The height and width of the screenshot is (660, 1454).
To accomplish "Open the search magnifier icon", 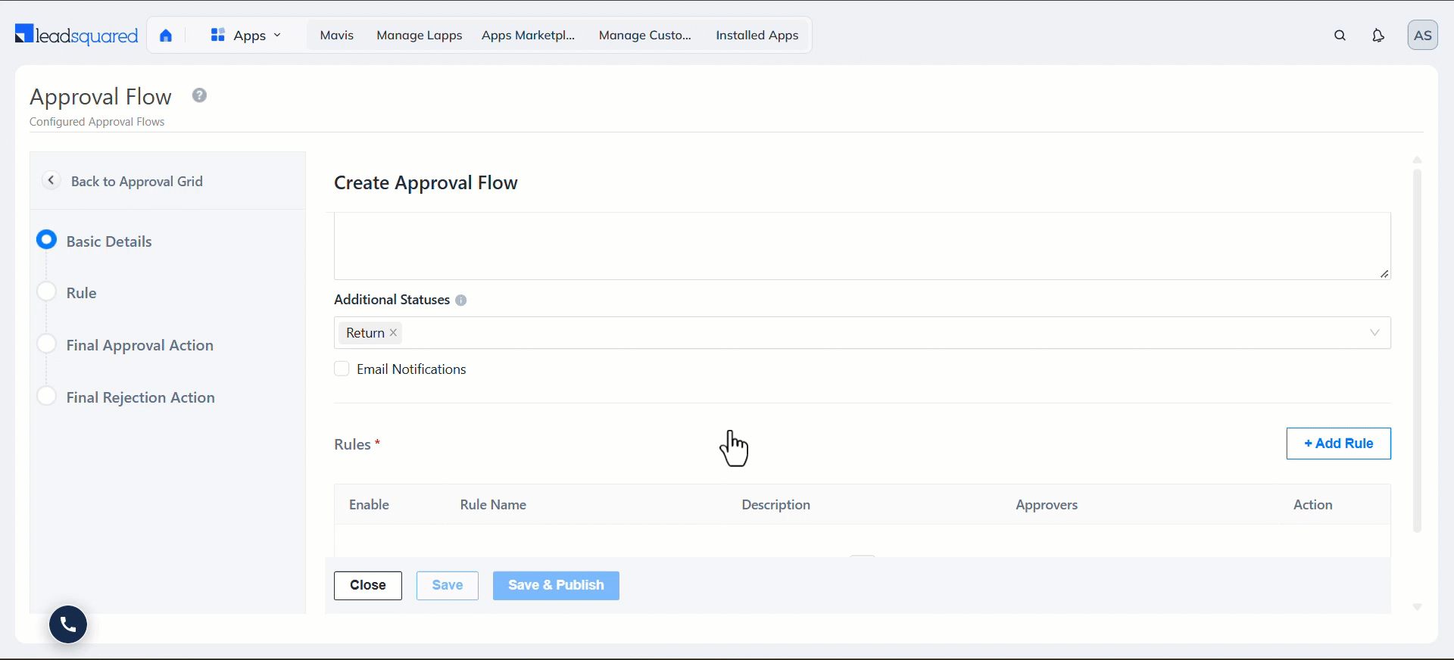I will [x=1340, y=36].
